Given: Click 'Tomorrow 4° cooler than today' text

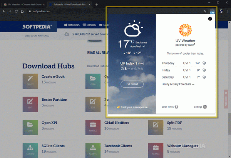Looking at the screenshot, I should pos(185,53).
